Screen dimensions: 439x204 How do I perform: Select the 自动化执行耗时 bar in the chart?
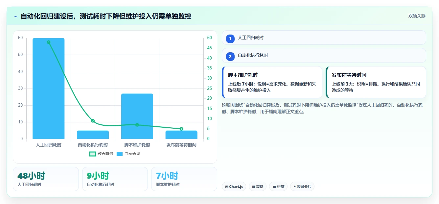93,135
